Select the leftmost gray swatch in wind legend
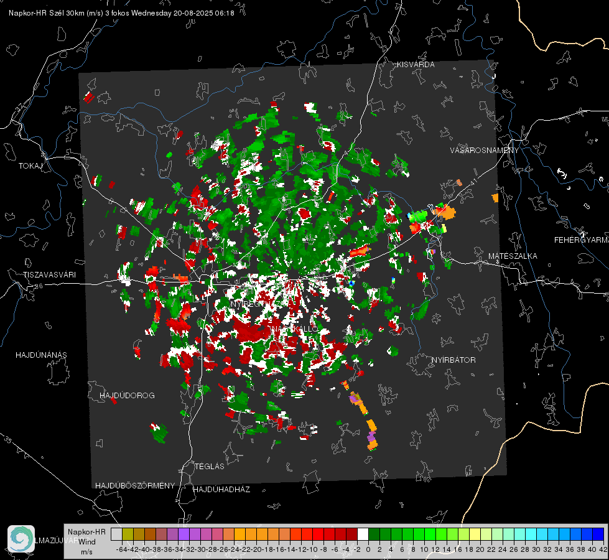The height and width of the screenshot is (560, 609). (x=116, y=534)
